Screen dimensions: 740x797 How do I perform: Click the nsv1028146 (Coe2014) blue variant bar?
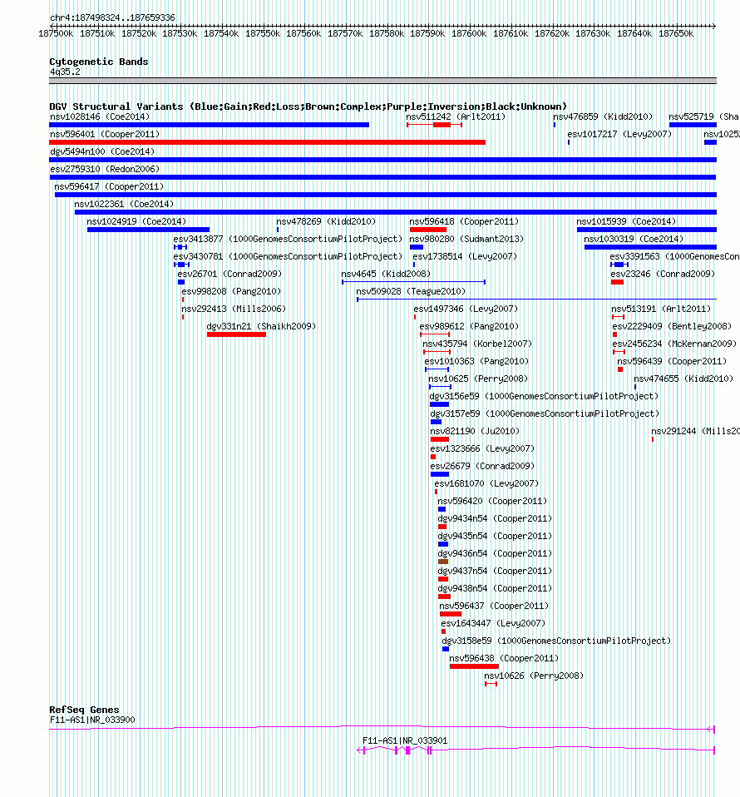pos(210,125)
